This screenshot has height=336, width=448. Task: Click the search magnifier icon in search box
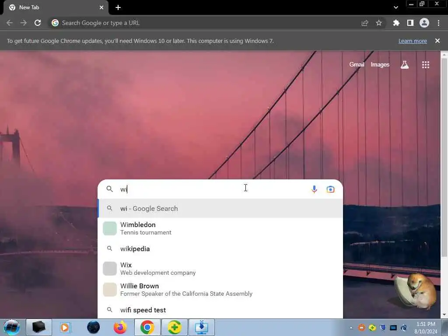(x=110, y=189)
